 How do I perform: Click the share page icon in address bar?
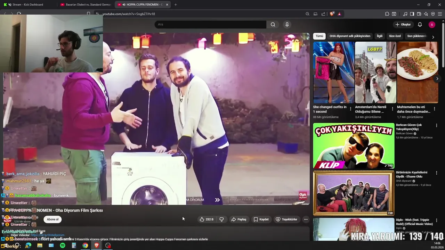(x=323, y=14)
